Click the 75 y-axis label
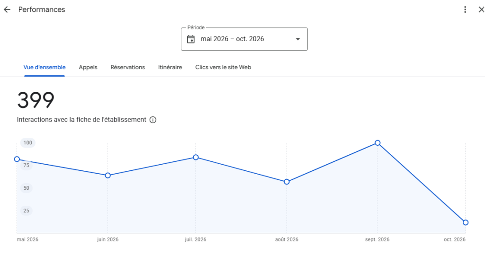 27,166
